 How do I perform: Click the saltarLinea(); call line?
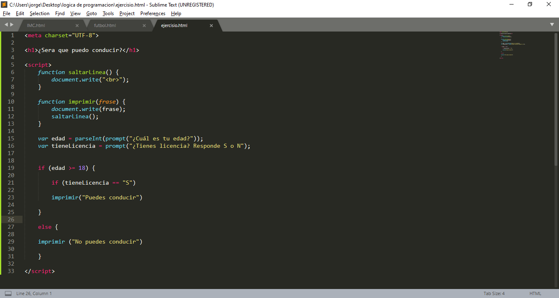point(75,116)
